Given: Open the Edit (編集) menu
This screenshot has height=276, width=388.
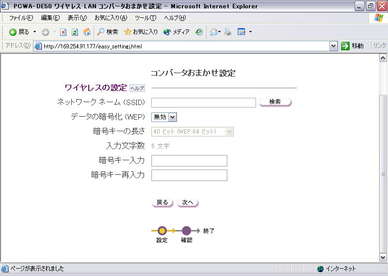Looking at the screenshot, I should tap(50, 18).
